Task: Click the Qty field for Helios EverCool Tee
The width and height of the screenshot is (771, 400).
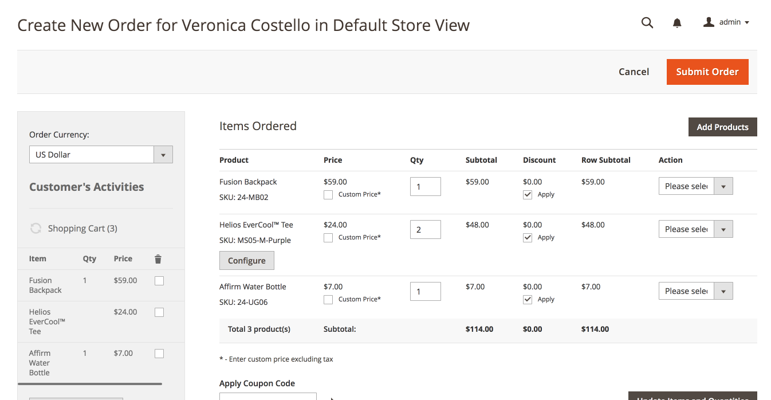Action: pyautogui.click(x=425, y=229)
